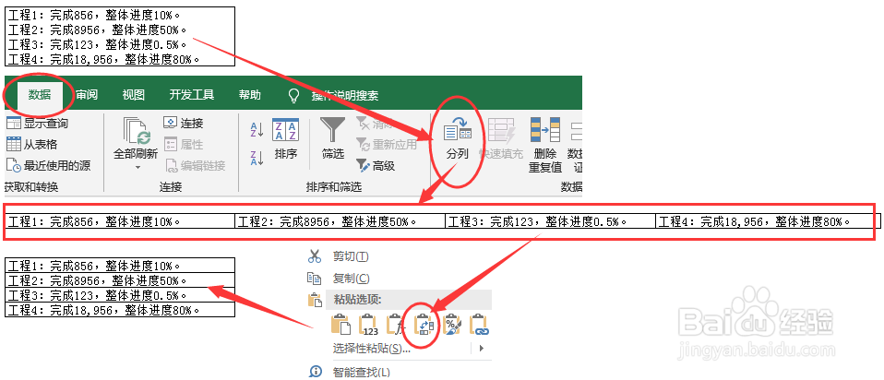Select the paste Formulas (fx) option

(397, 324)
